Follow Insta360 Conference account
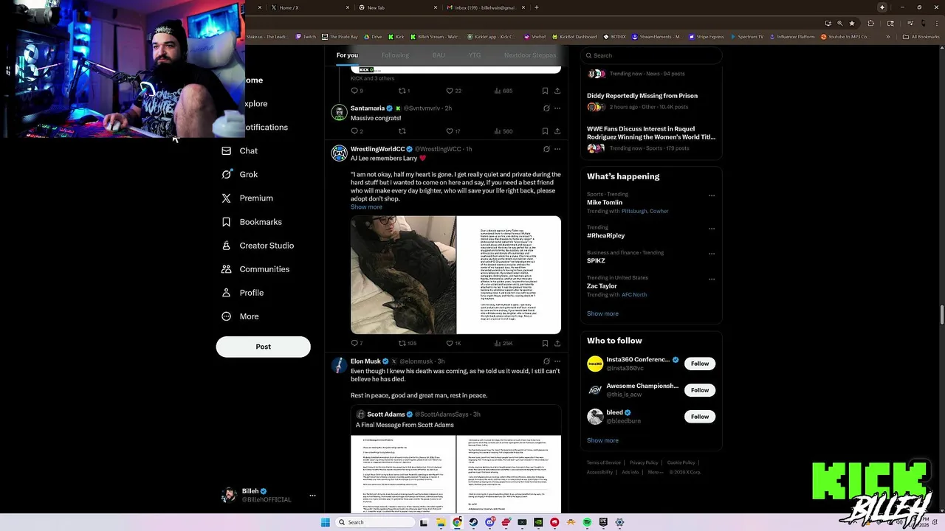 [x=700, y=364]
